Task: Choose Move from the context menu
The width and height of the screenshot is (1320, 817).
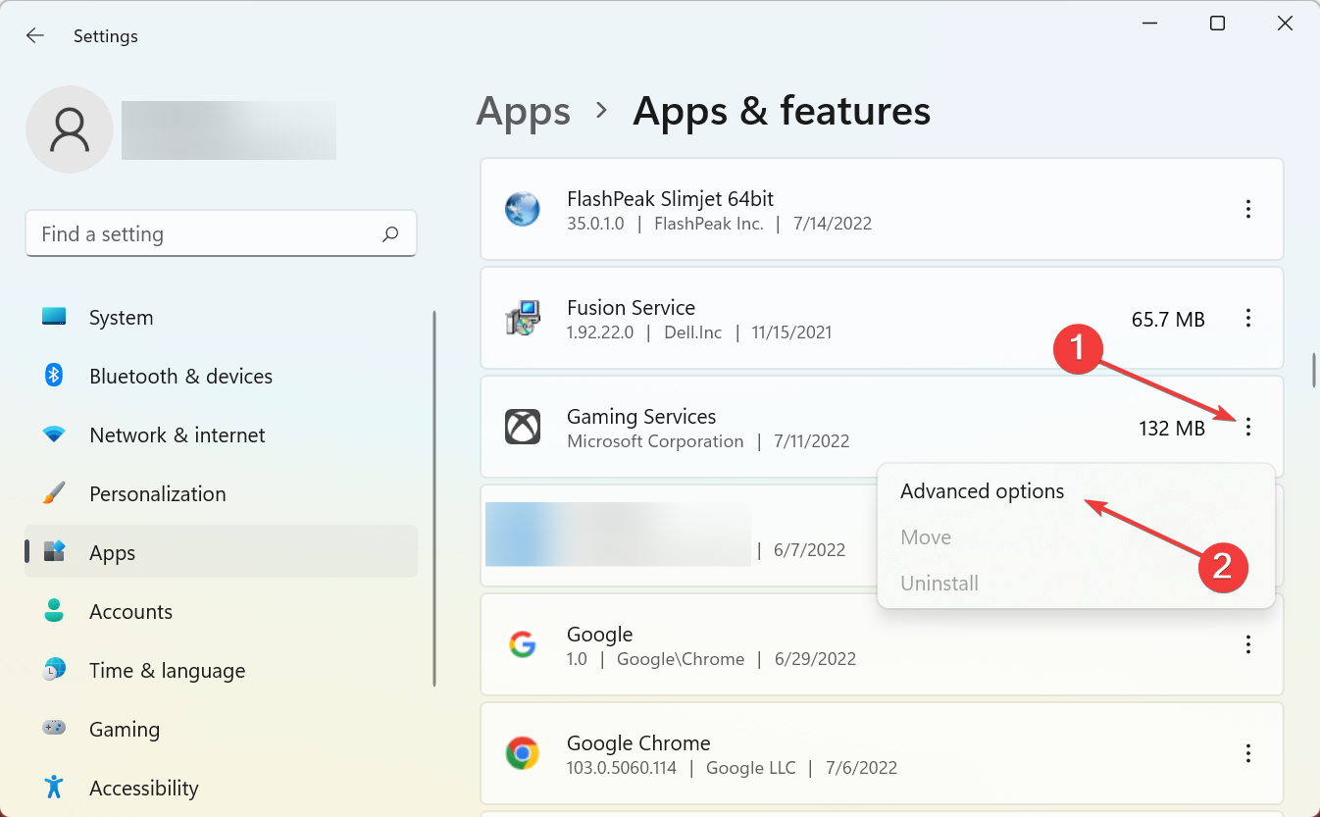Action: 1076,537
